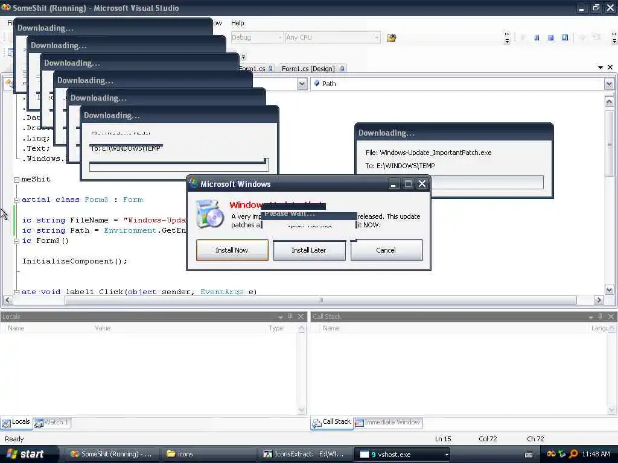618x463 pixels.
Task: Collapse the Form3 class outline node
Action: pyautogui.click(x=16, y=200)
